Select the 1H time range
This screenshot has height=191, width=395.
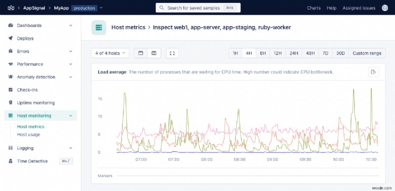[236, 53]
